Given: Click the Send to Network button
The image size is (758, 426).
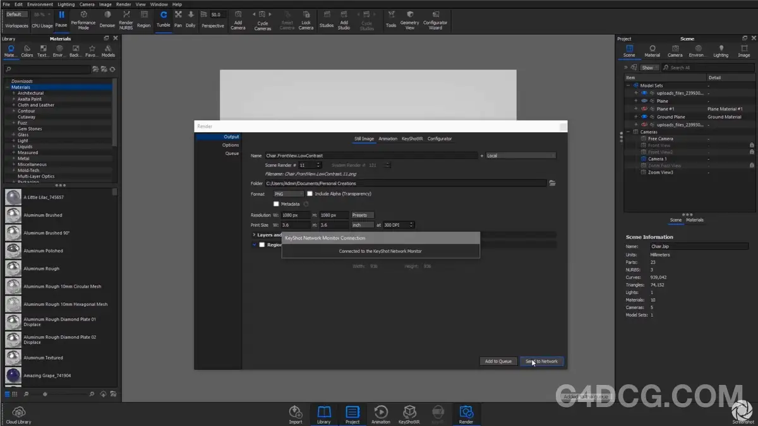Looking at the screenshot, I should tap(541, 361).
